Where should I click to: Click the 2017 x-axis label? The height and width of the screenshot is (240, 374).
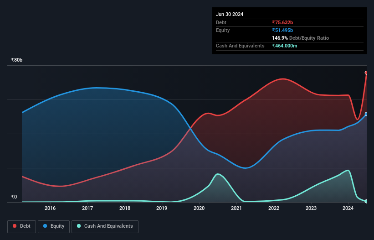click(x=87, y=208)
